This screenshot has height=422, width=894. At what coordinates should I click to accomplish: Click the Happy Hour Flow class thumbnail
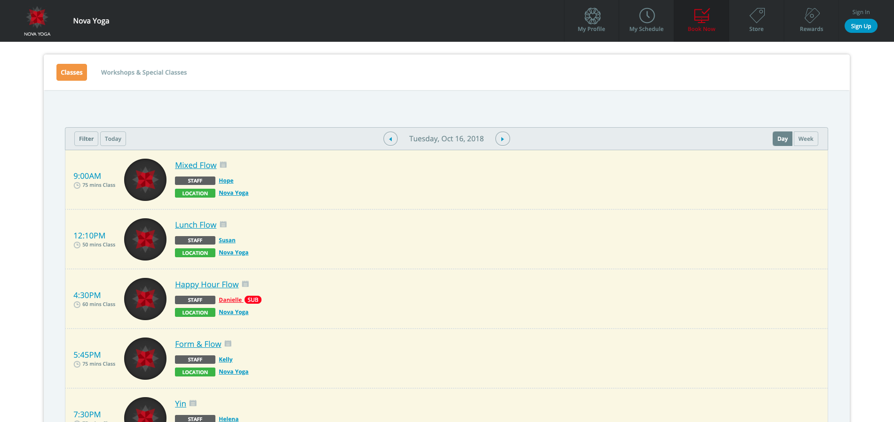(145, 299)
